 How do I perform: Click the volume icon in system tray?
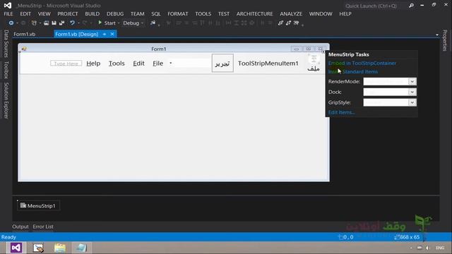coord(428,248)
